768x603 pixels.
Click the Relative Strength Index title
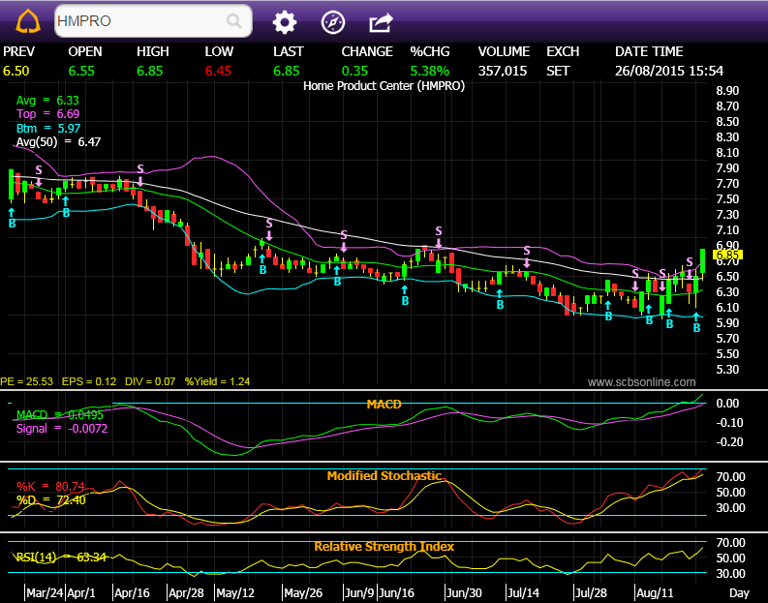(384, 546)
